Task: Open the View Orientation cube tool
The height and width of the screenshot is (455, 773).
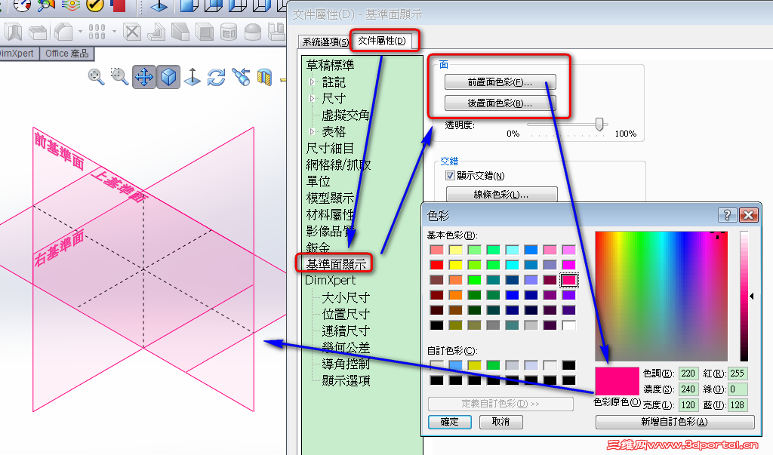Action: tap(168, 78)
